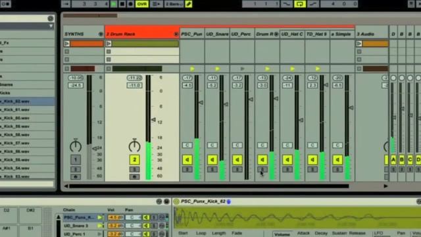Toggle the OVR overdub switch

(142, 4)
